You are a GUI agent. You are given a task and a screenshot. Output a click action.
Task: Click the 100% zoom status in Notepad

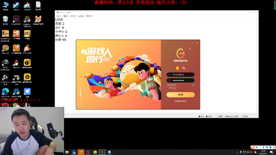coord(220,116)
